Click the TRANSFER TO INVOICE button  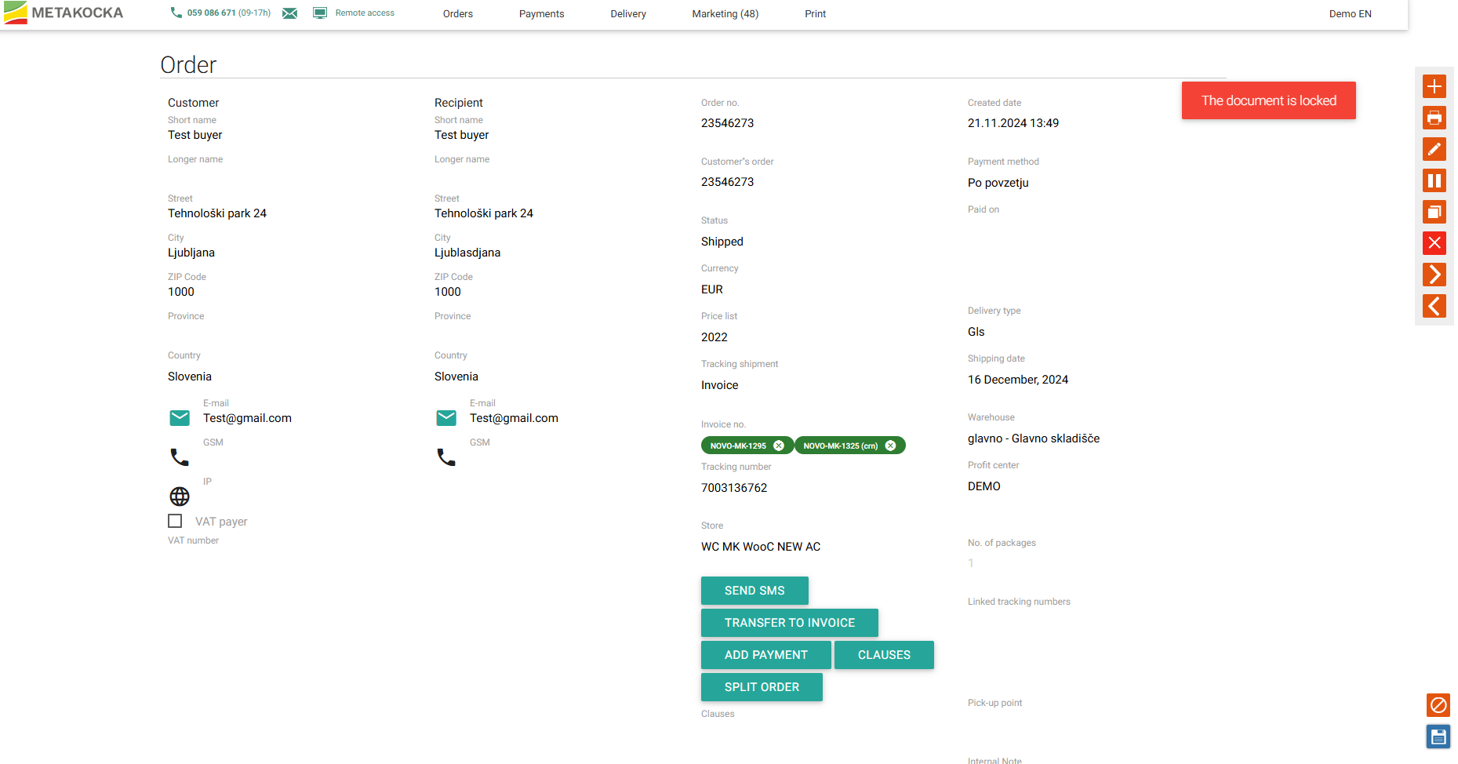tap(790, 623)
